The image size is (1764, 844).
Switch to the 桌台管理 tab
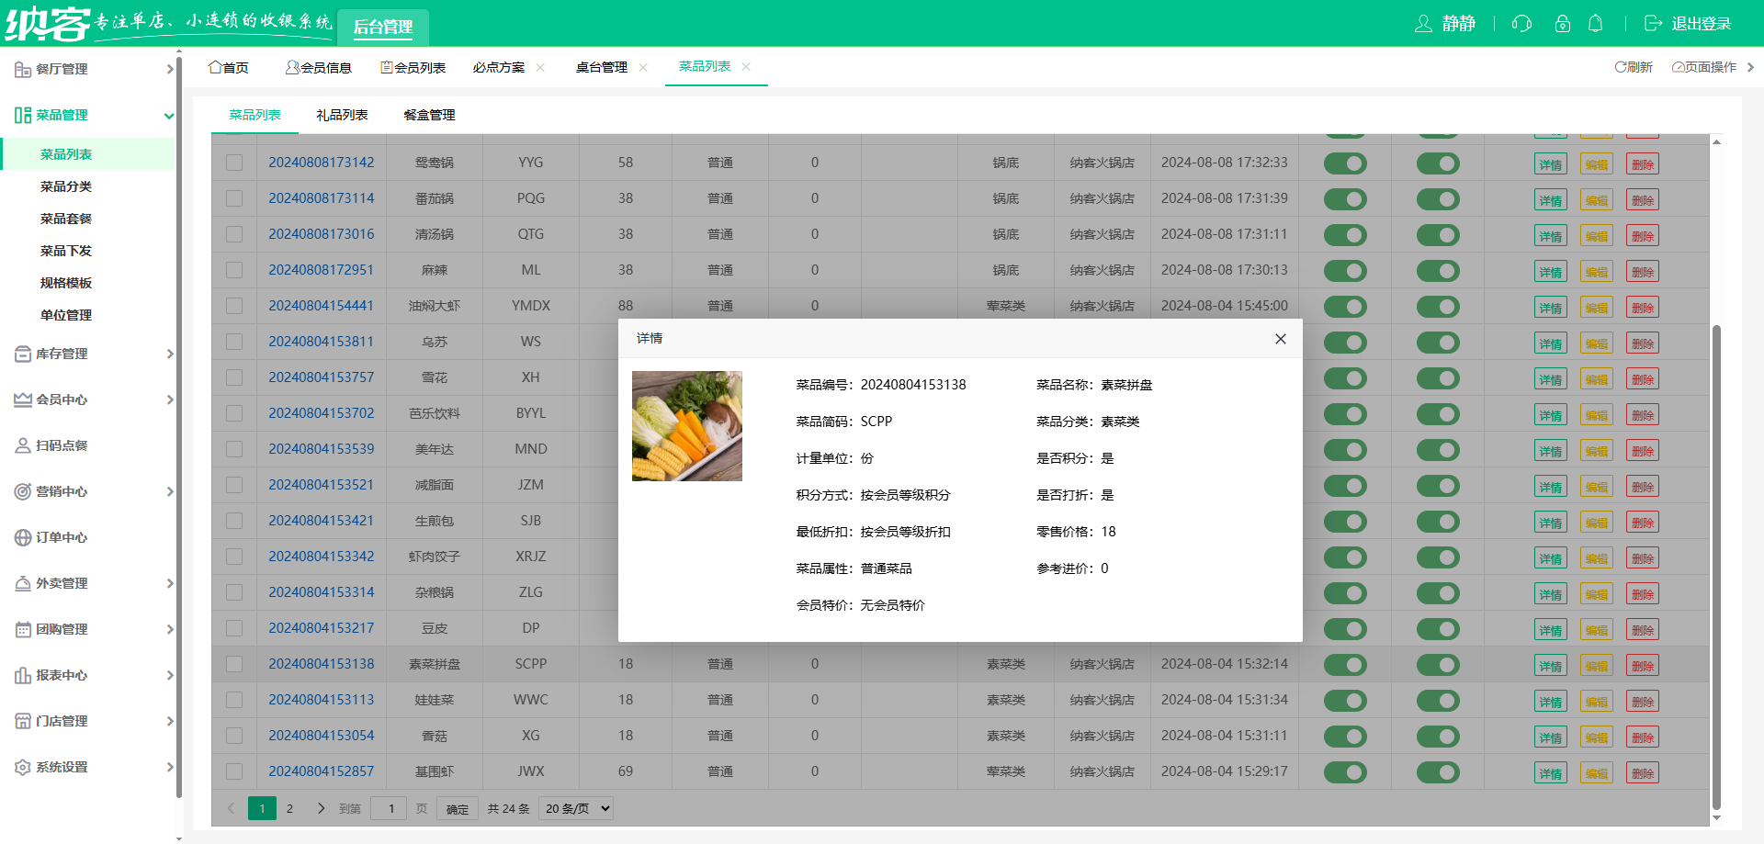[602, 66]
